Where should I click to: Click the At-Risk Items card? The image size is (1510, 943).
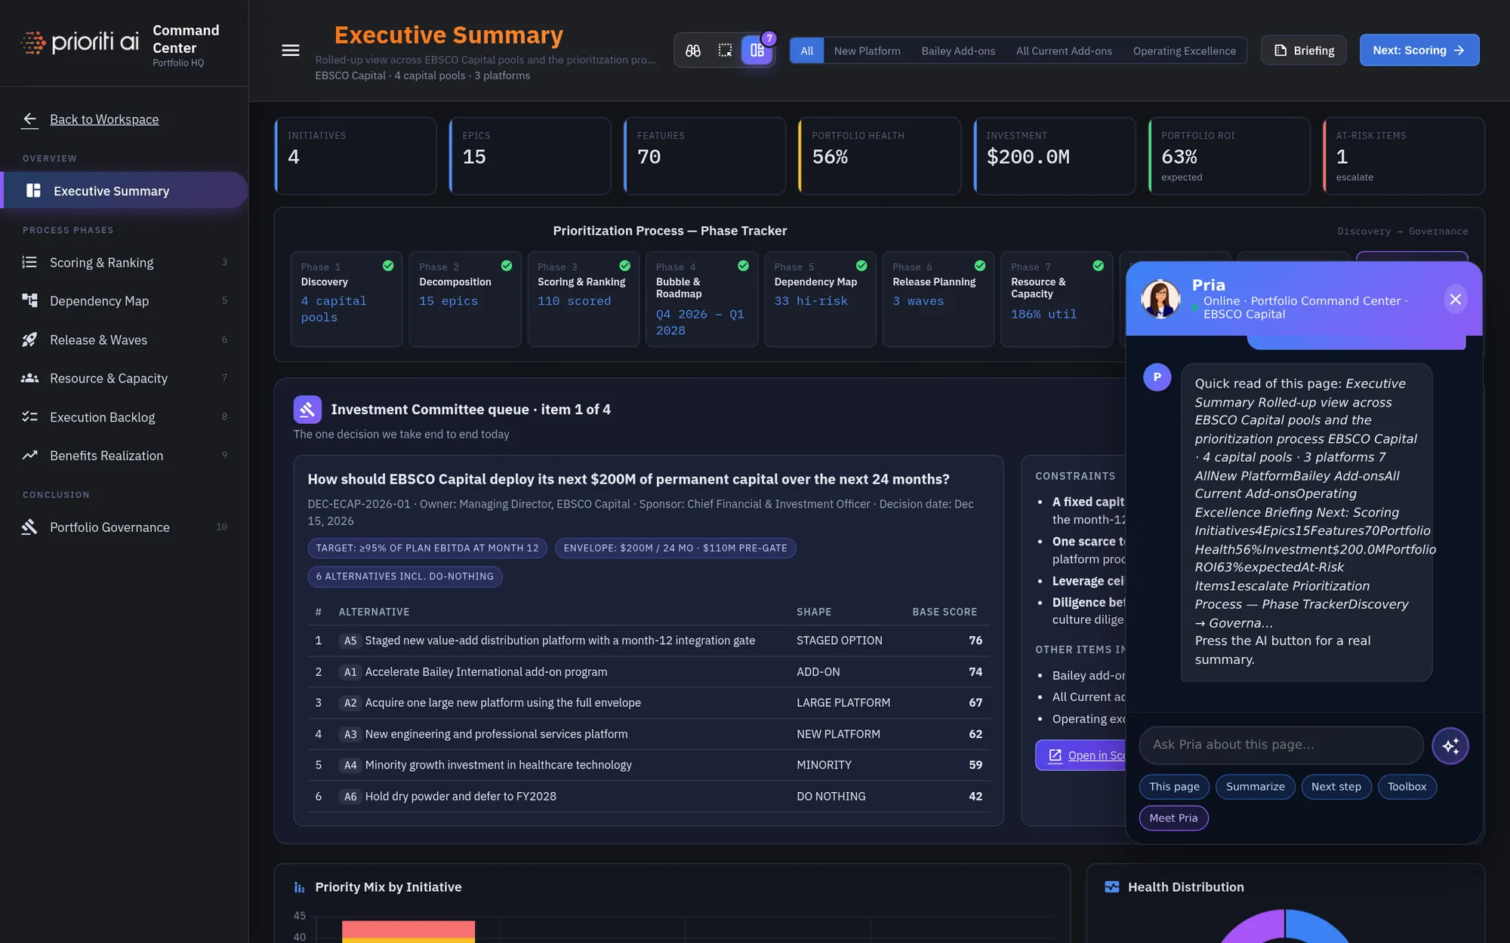pyautogui.click(x=1404, y=156)
